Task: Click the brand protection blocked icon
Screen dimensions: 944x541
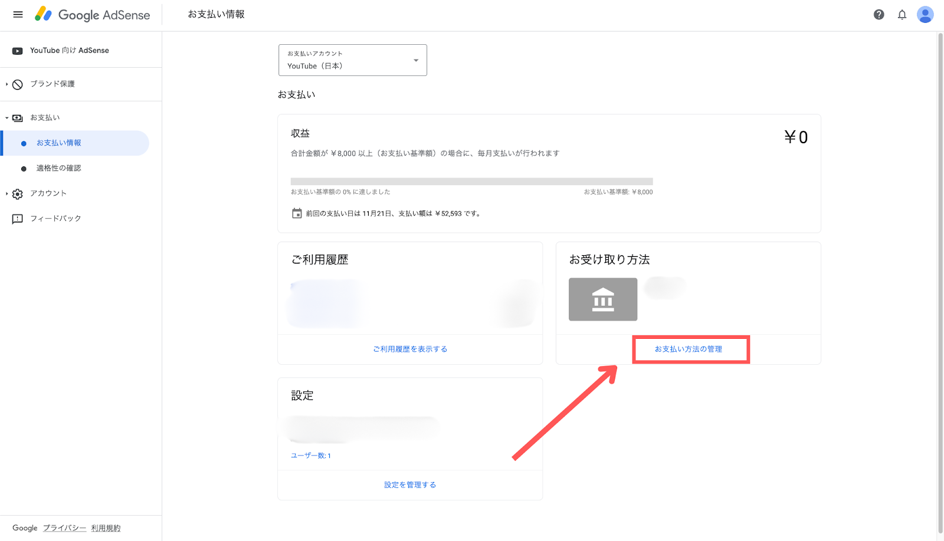Action: tap(18, 84)
